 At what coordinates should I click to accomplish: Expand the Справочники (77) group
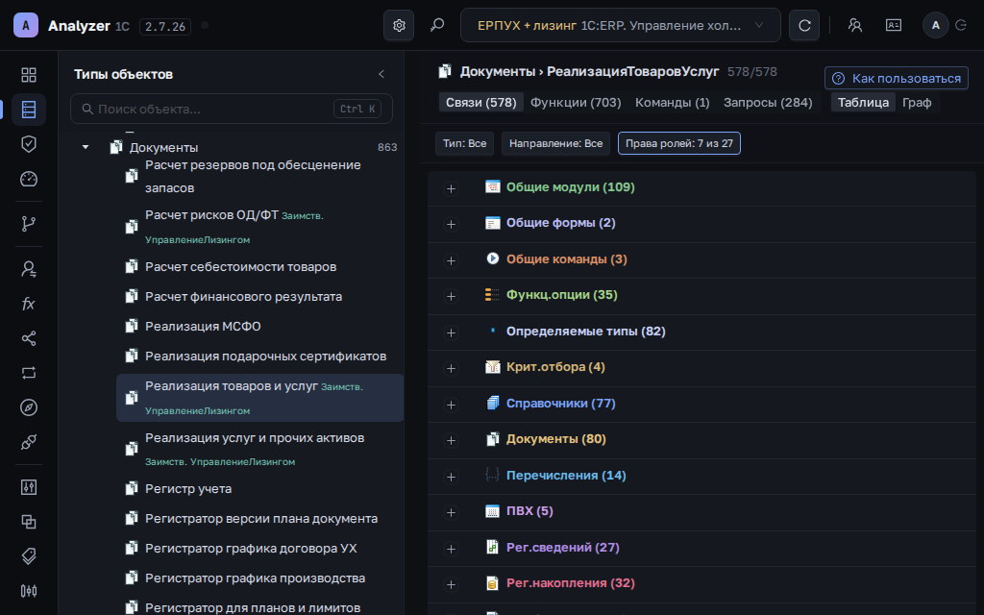[x=452, y=405]
